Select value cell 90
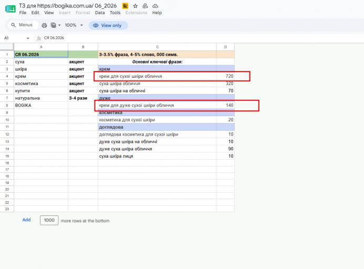Image resolution: width=364 pixels, height=269 pixels. pyautogui.click(x=225, y=149)
